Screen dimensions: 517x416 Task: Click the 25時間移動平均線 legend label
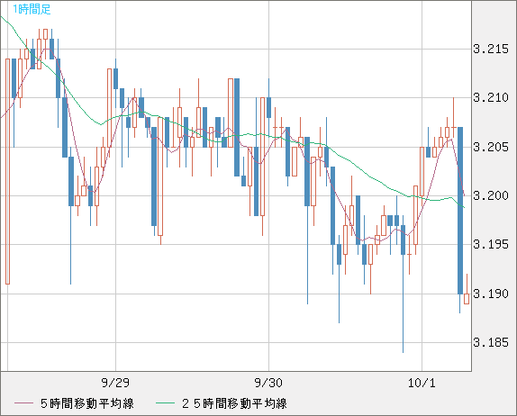click(234, 403)
